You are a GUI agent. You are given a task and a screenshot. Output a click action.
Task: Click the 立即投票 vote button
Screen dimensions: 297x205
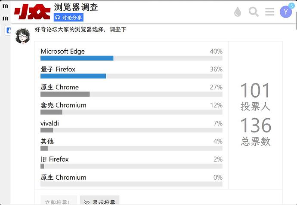(56, 201)
